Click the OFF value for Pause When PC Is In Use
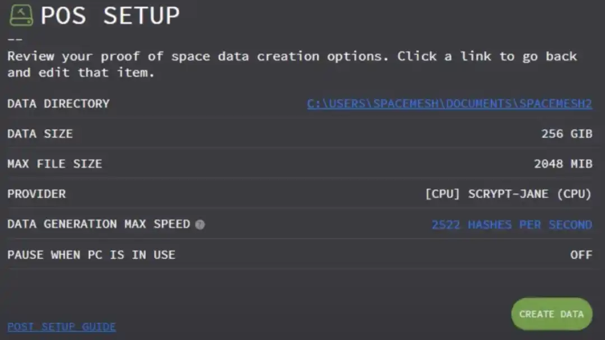This screenshot has height=340, width=605. point(581,255)
